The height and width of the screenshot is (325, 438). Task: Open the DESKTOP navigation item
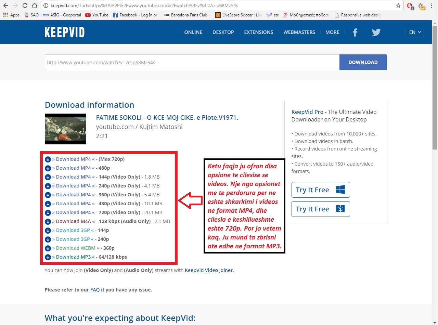point(223,32)
